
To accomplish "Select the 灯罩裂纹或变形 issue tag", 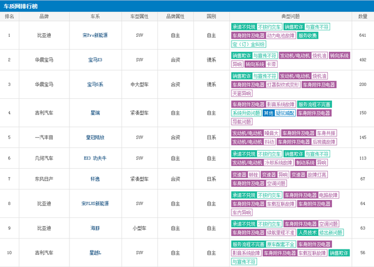I will click(283, 85).
